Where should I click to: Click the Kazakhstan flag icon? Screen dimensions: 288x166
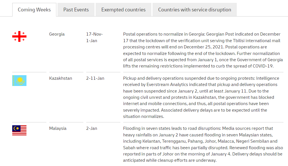(19, 81)
